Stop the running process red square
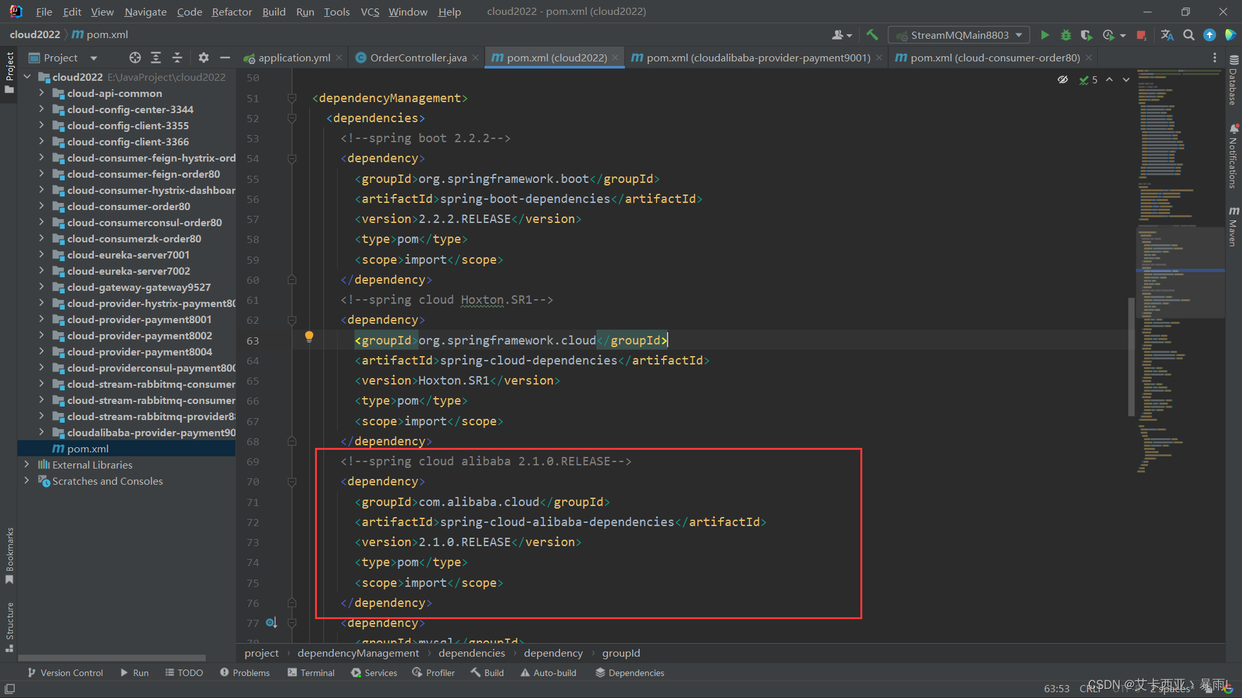This screenshot has height=698, width=1242. pos(1141,35)
